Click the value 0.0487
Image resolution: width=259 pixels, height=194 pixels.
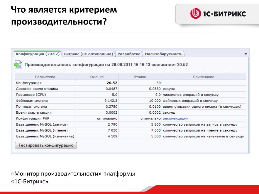112,89
